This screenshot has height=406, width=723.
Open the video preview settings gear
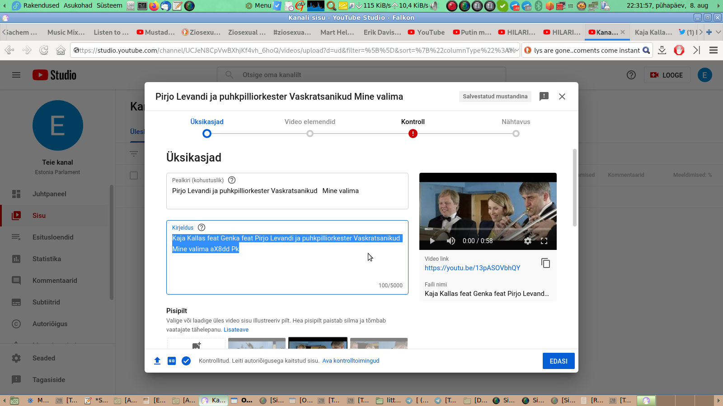(527, 241)
